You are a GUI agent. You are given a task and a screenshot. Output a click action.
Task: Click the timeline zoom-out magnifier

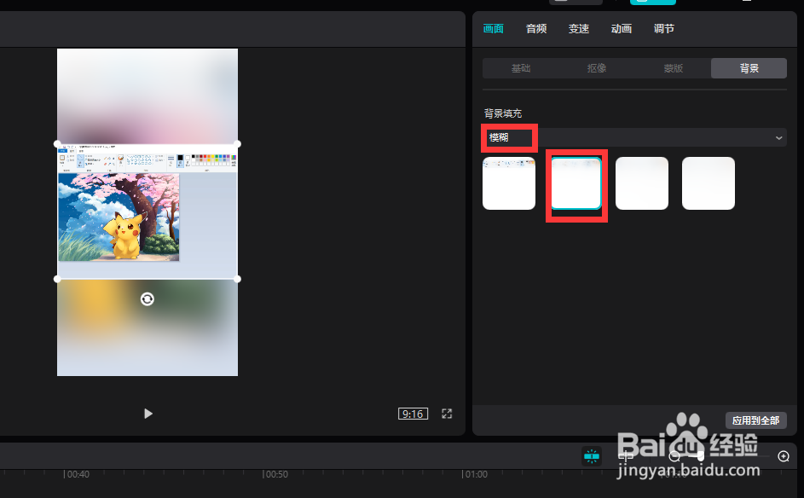674,456
